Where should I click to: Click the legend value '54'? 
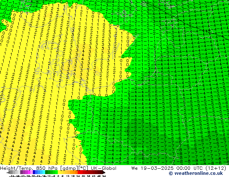[x=104, y=176]
